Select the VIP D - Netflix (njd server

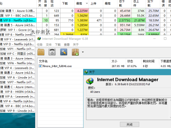(x=18, y=44)
